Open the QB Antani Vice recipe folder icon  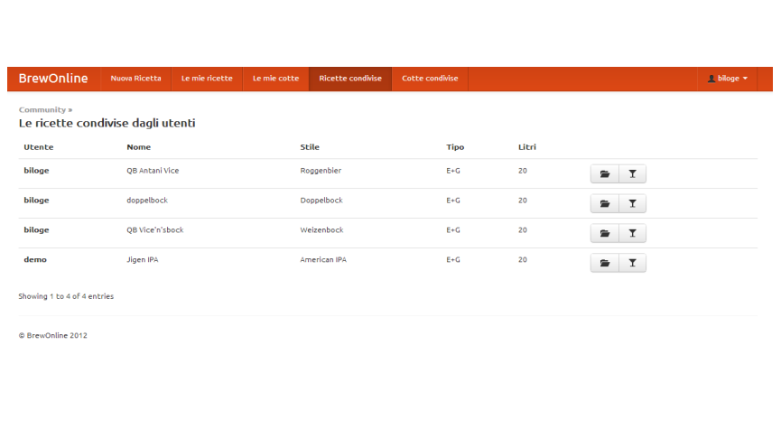click(605, 174)
